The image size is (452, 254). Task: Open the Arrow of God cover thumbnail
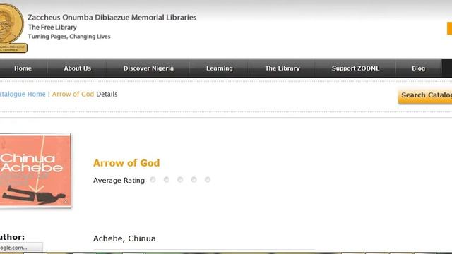coord(35,171)
